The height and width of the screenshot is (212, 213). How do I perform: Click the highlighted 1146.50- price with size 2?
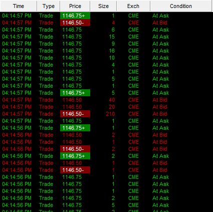tap(75, 149)
